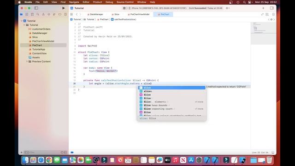Switch to the DataManager editor tab

95,14
